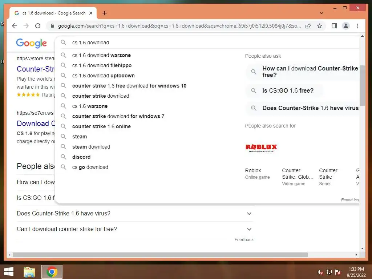
Task: Expand 'Does Counter-Strike 1.6 have virus?' question
Action: pos(135,214)
